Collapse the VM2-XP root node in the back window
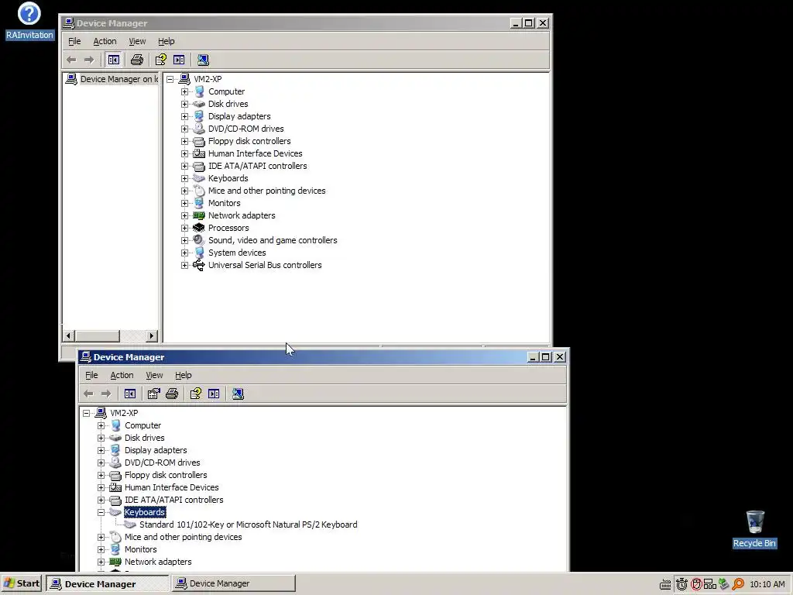 coord(170,80)
